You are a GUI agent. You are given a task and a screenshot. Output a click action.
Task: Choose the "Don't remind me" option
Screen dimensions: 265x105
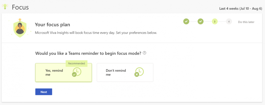tap(125, 72)
